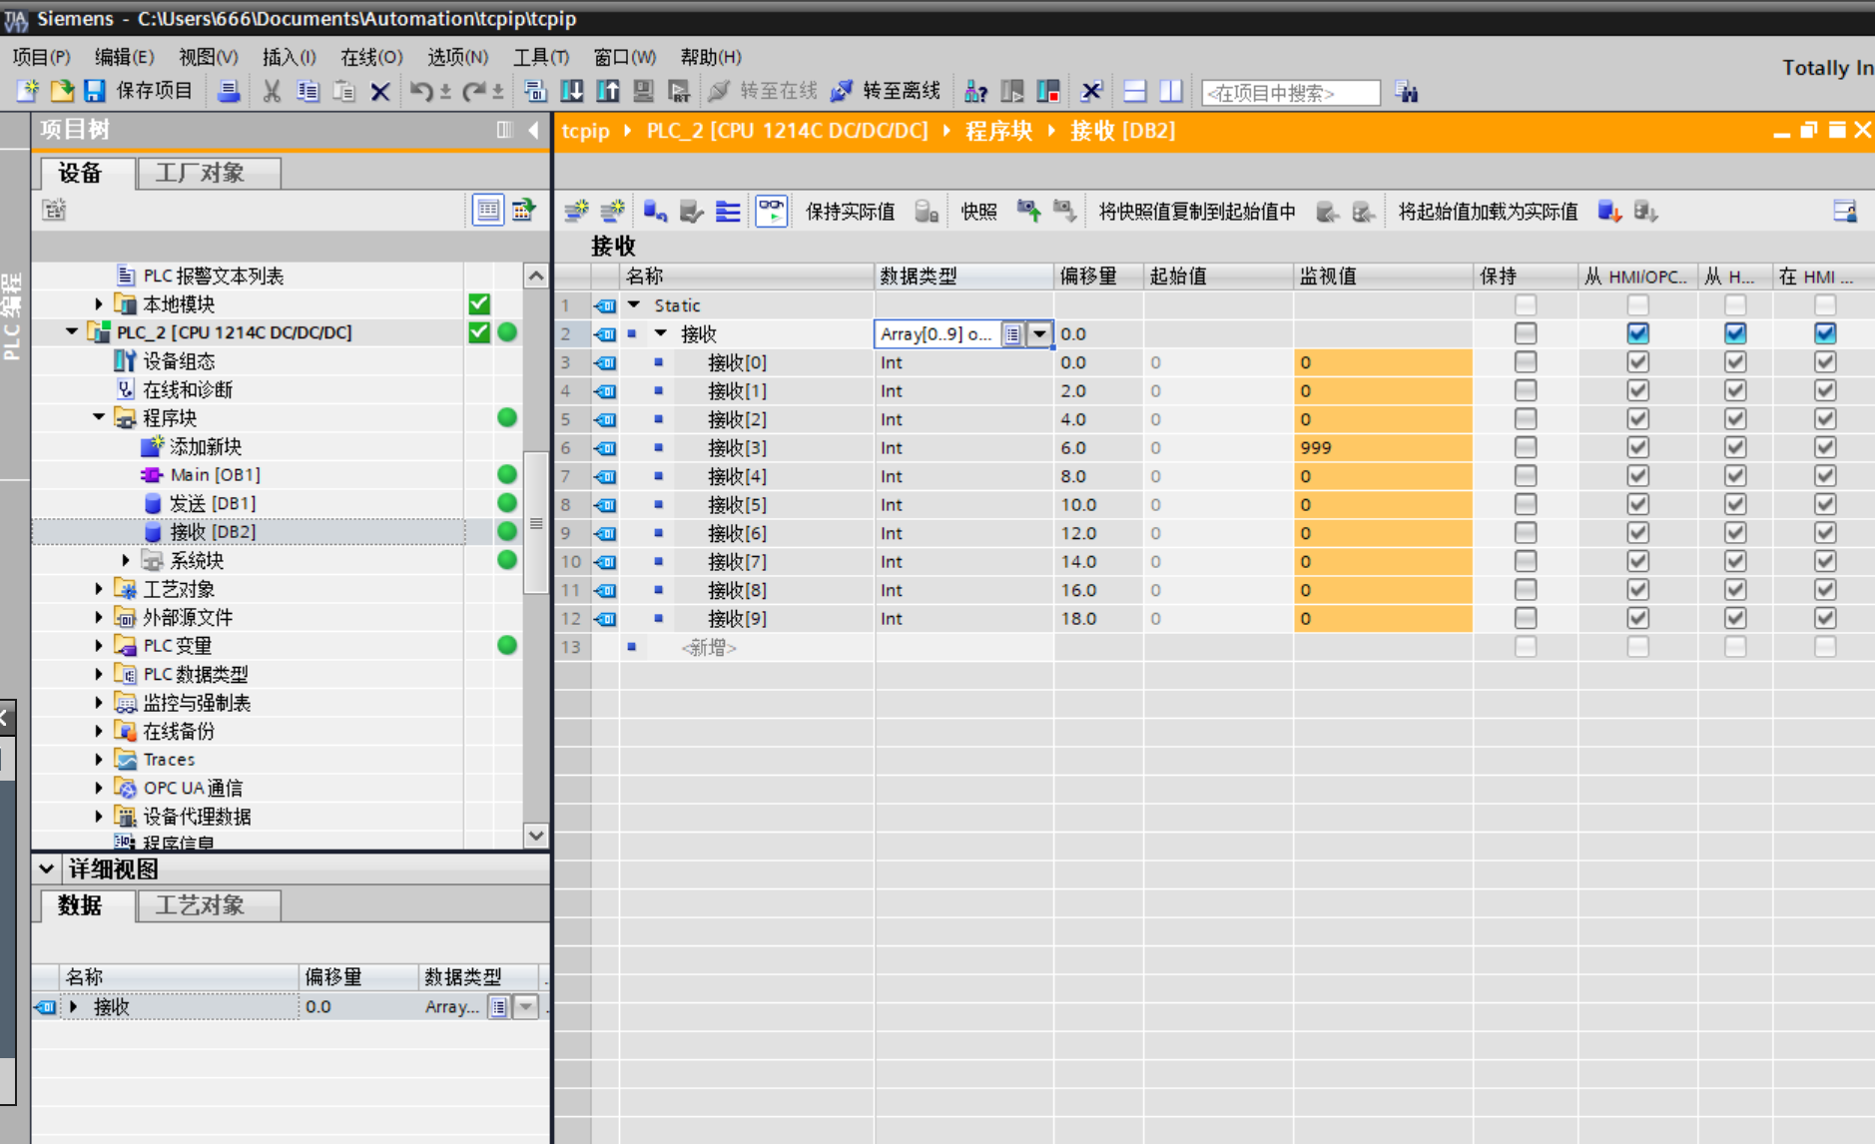The width and height of the screenshot is (1875, 1144).
Task: Toggle the 保持 checkbox for row 接收[9]
Action: (1526, 618)
